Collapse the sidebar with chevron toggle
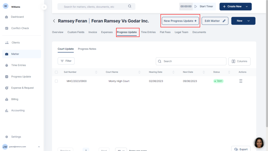Screen dimensions: 268x151 44,7
